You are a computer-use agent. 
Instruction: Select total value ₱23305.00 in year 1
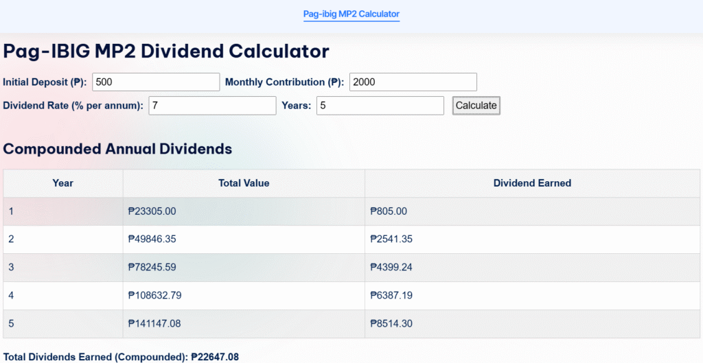coord(152,211)
